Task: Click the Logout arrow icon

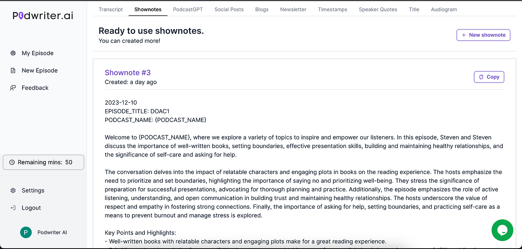Action: [13, 207]
